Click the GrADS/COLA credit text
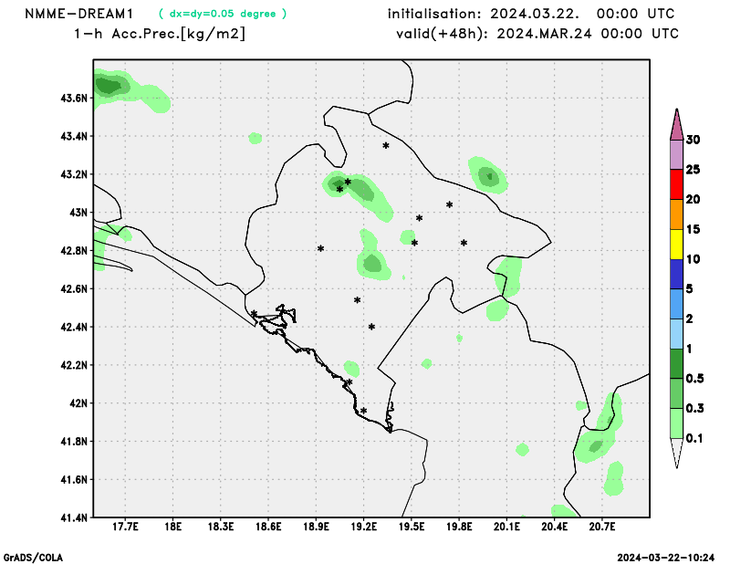Viewport: 730px width, 564px height. [x=33, y=558]
